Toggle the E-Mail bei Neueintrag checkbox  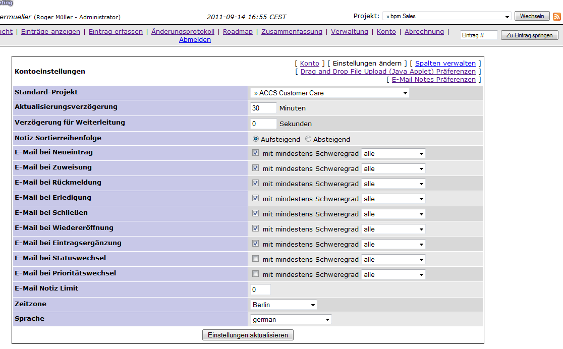pos(255,153)
